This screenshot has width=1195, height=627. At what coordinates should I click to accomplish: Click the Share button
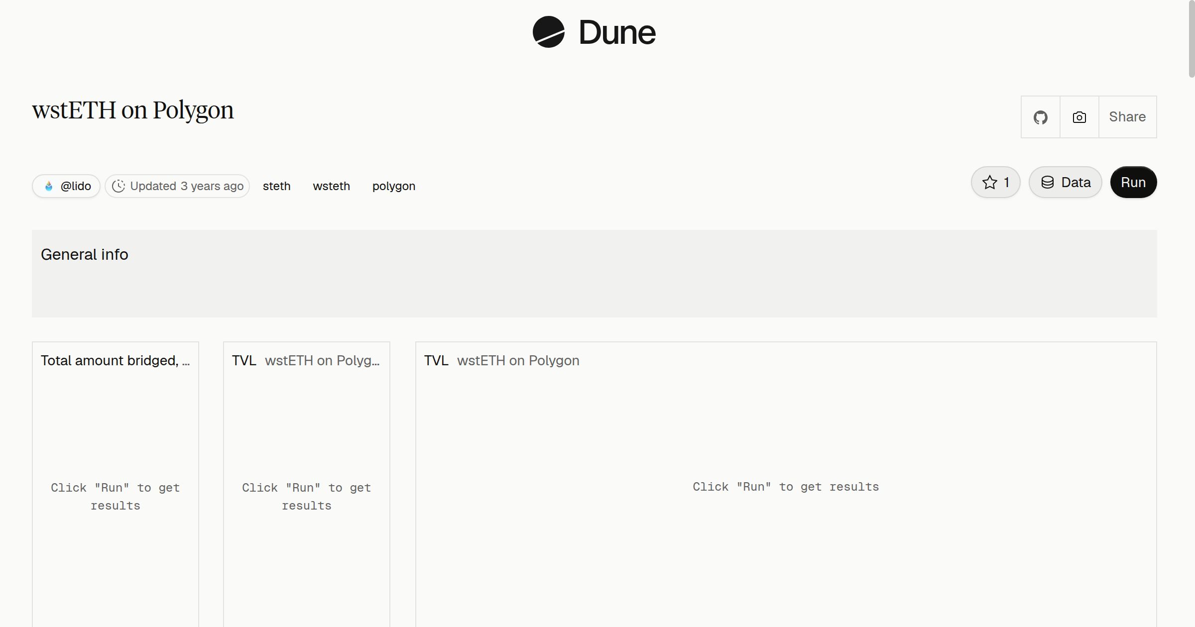(1128, 117)
